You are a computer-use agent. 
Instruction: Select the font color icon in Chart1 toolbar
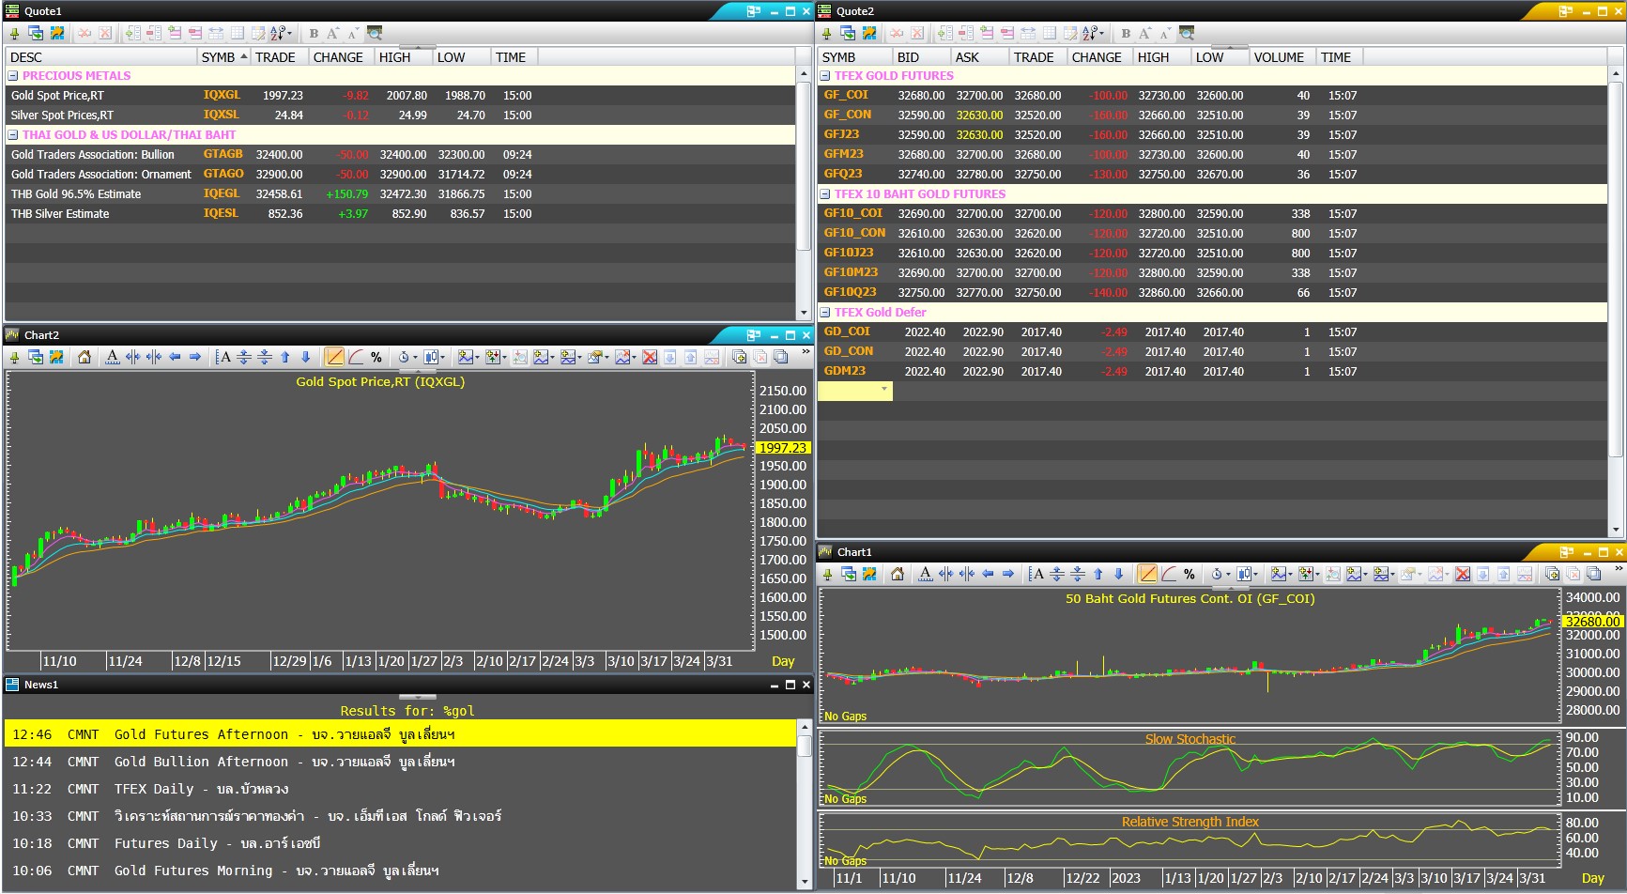tap(924, 574)
